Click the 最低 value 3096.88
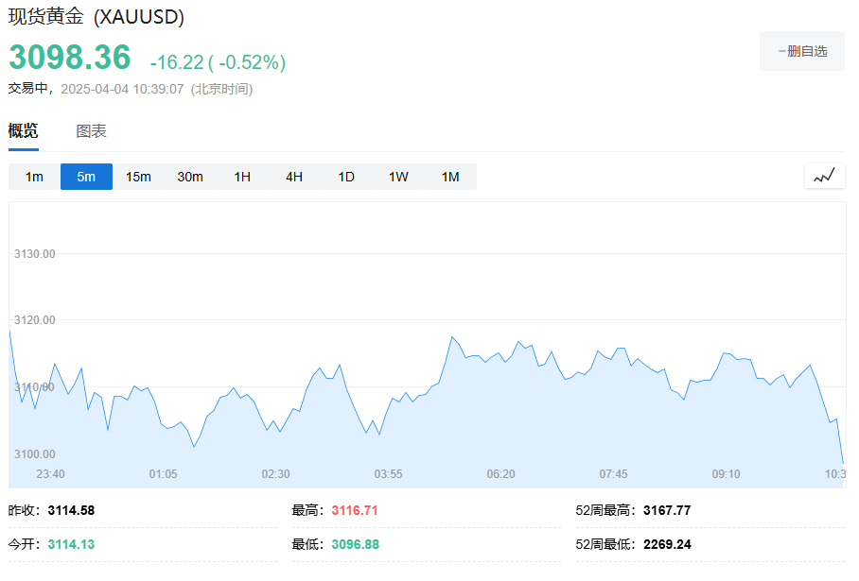Viewport: 859px width, 581px height. 355,544
